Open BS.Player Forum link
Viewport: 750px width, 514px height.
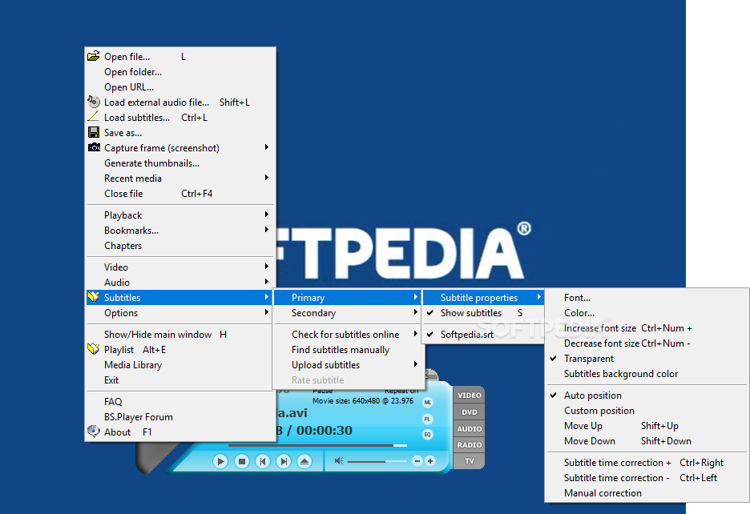point(179,417)
